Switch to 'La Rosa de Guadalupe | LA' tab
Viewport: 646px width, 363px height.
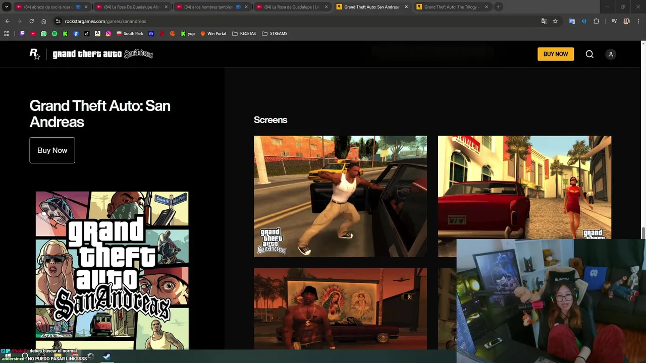click(x=292, y=7)
